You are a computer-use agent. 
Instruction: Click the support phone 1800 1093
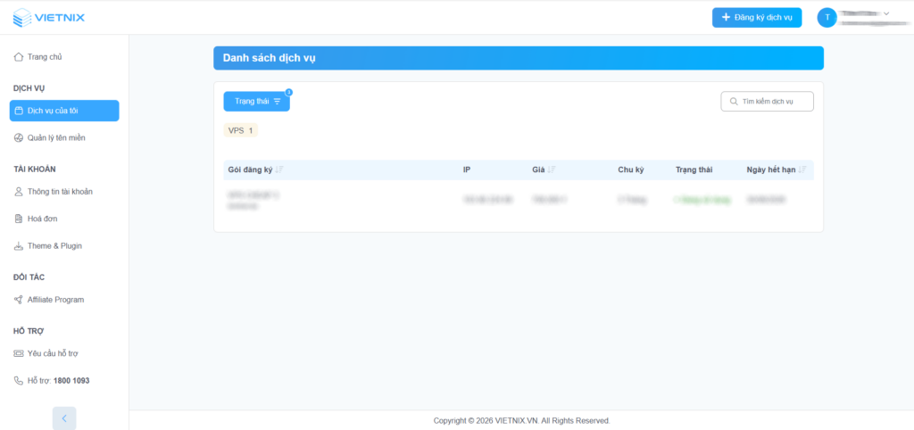coord(71,380)
